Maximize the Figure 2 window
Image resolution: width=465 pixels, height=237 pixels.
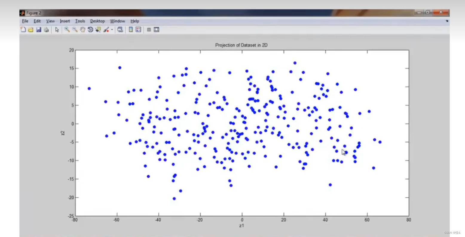428,12
